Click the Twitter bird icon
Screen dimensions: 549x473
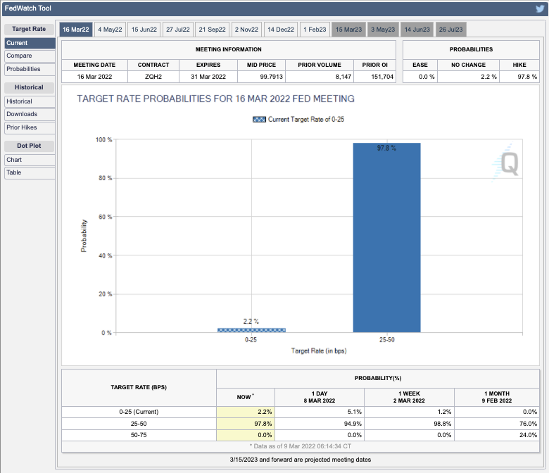point(540,8)
